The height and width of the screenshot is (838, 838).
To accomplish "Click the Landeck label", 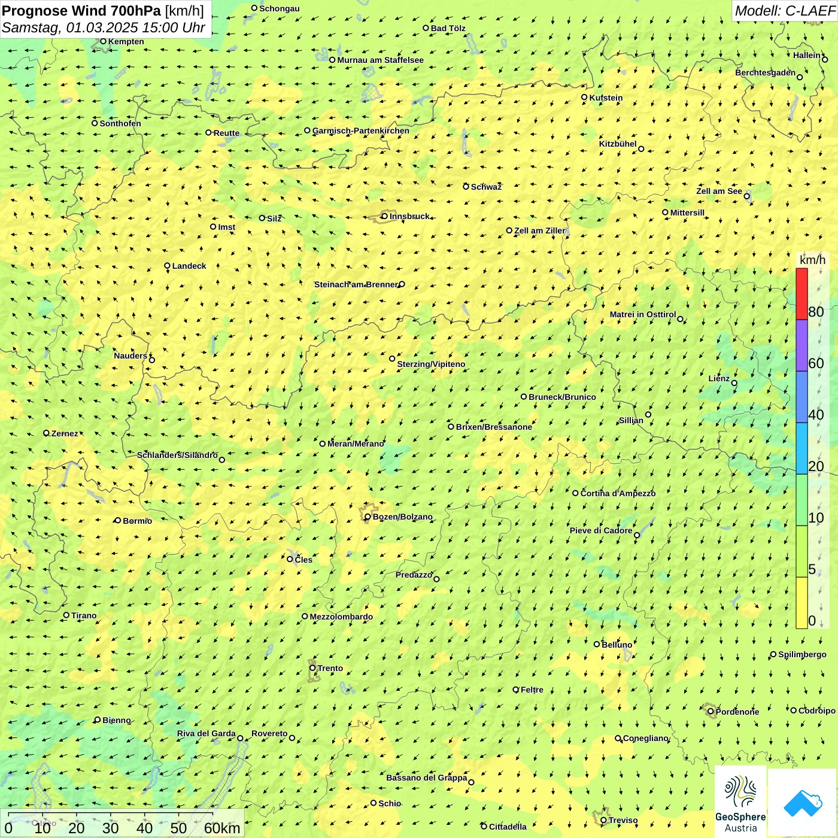I will pyautogui.click(x=189, y=266).
